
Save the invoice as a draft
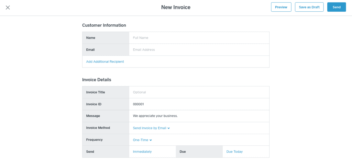[309, 7]
